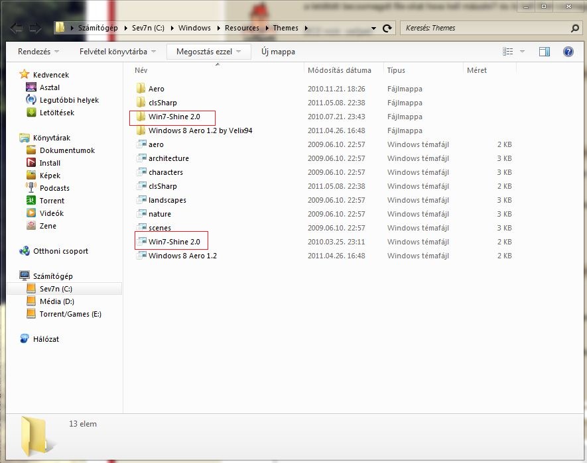Open the Felvétel könyvtárba dropdown
Screen dimensions: 587x463
coord(117,52)
